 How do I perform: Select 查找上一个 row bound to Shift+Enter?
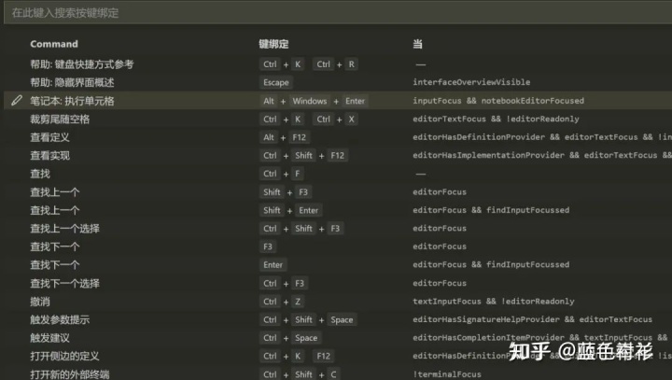338,210
